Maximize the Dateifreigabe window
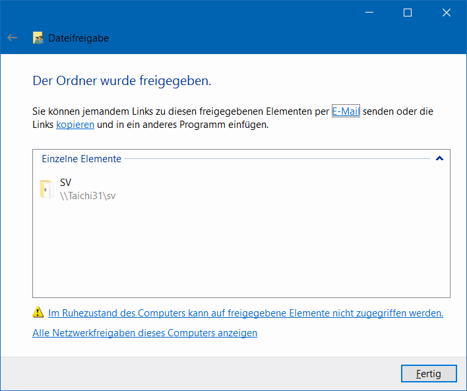The width and height of the screenshot is (467, 391). [408, 13]
